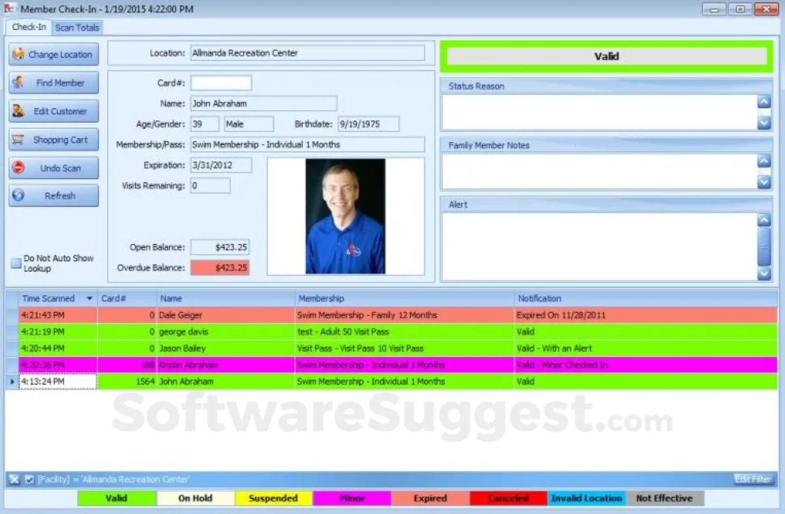Click the Name field John Abraham
Viewport: 785px width, 514px height.
(264, 103)
